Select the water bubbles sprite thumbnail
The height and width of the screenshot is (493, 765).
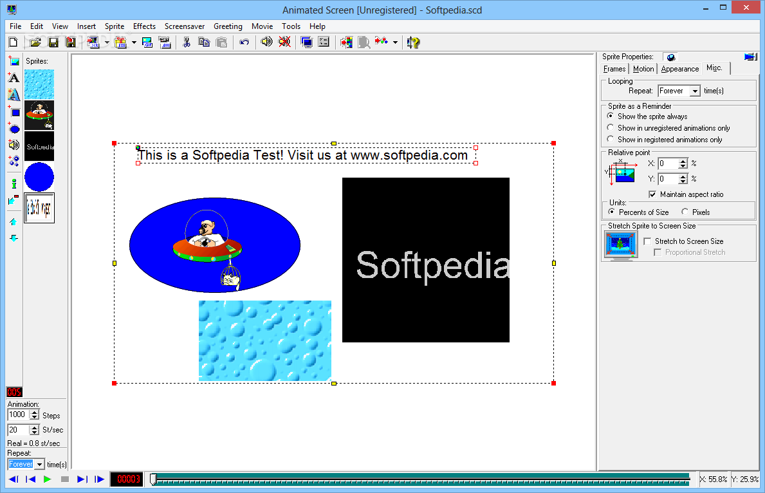(39, 84)
